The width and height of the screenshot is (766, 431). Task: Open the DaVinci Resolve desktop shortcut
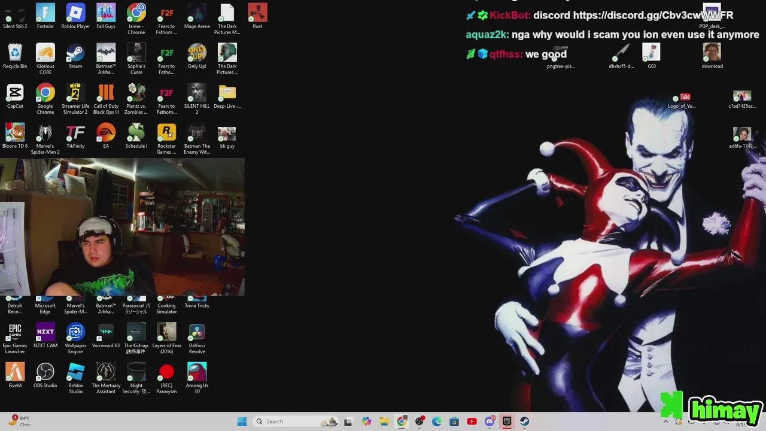click(197, 339)
